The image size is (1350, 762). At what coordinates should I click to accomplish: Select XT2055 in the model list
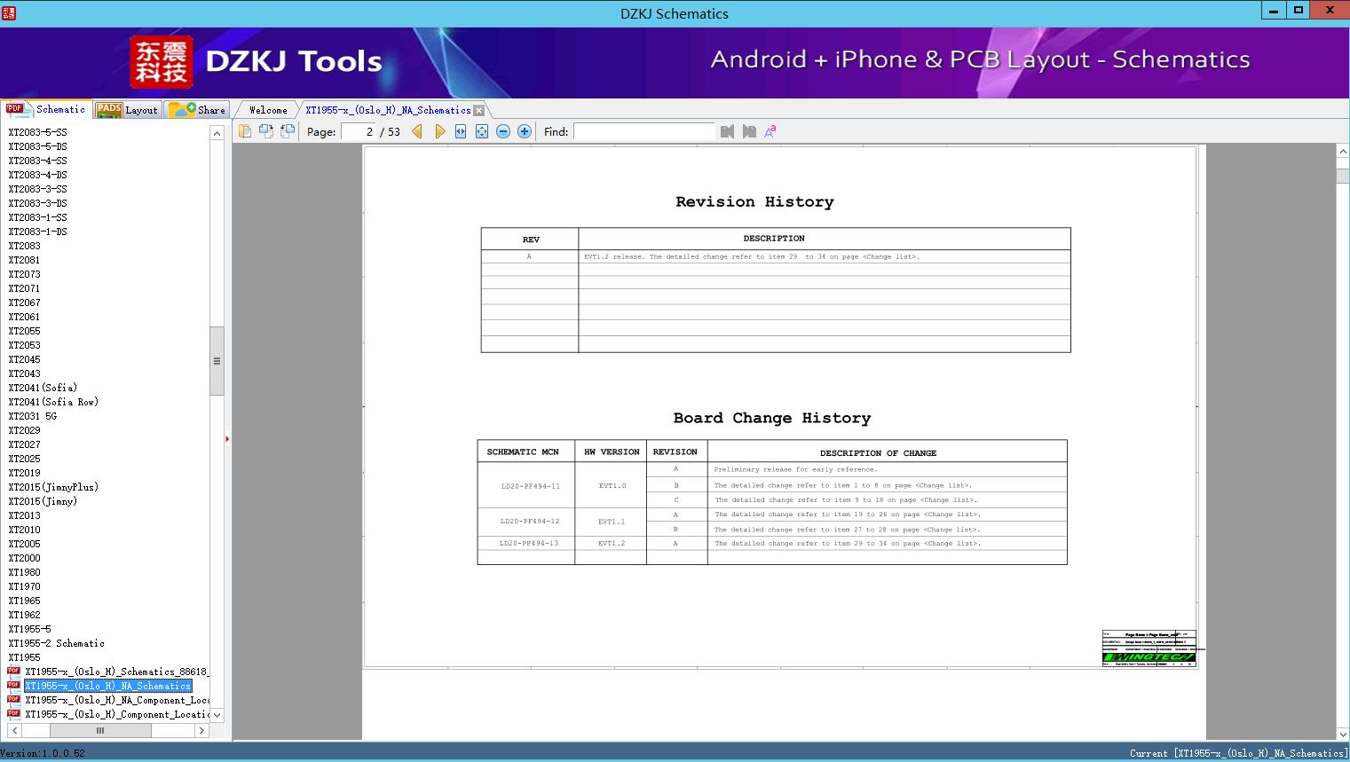(x=25, y=331)
